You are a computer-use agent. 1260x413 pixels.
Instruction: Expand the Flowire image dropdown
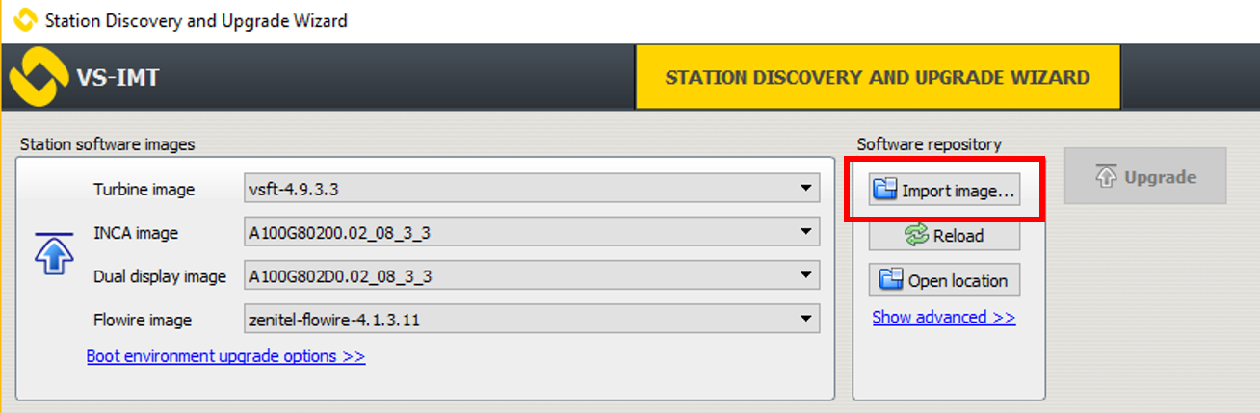(x=806, y=319)
